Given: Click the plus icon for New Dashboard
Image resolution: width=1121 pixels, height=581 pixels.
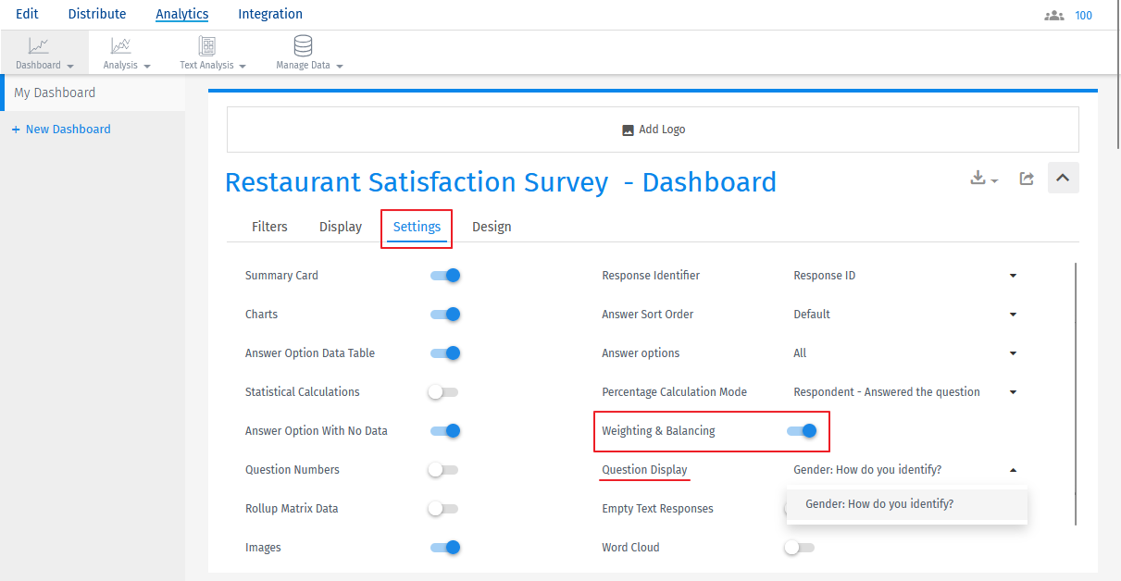Looking at the screenshot, I should (16, 130).
